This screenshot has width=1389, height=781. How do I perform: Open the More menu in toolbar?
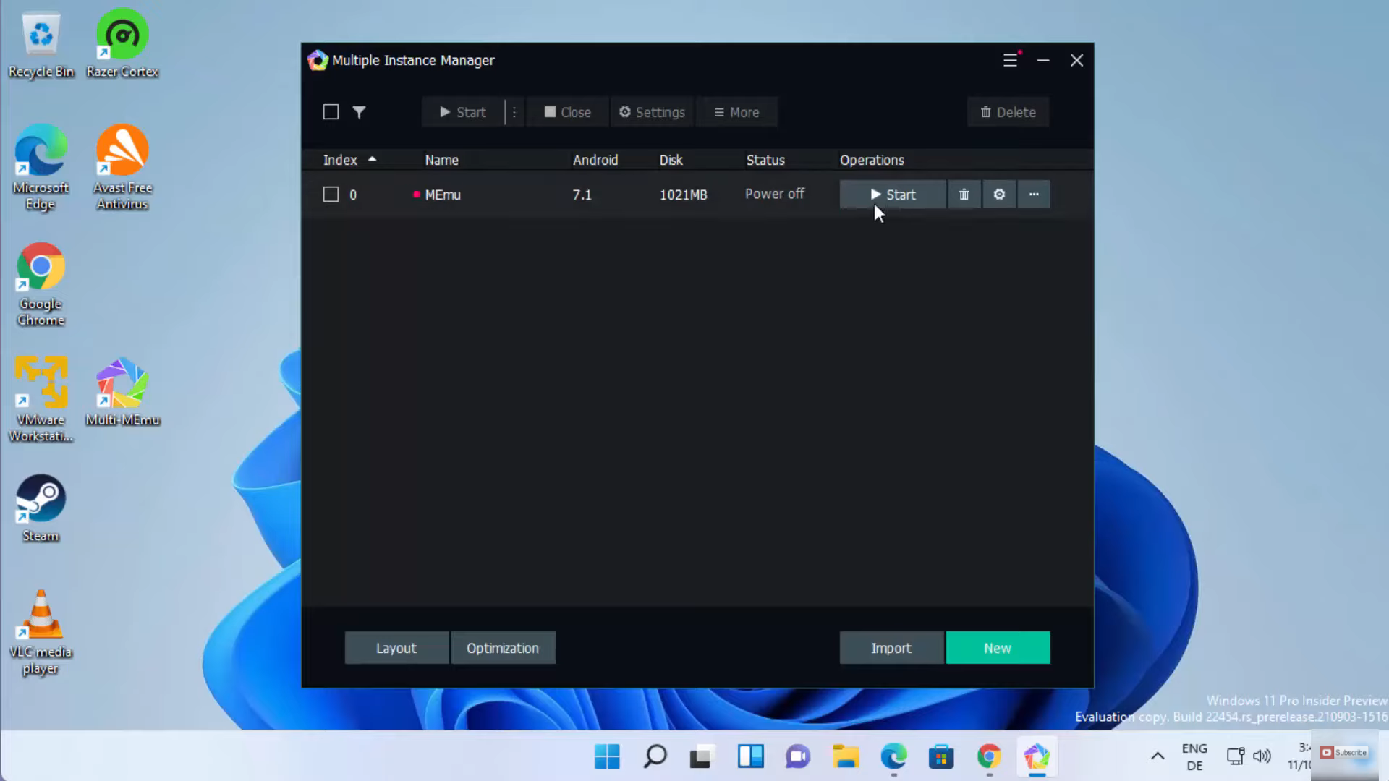tap(736, 112)
